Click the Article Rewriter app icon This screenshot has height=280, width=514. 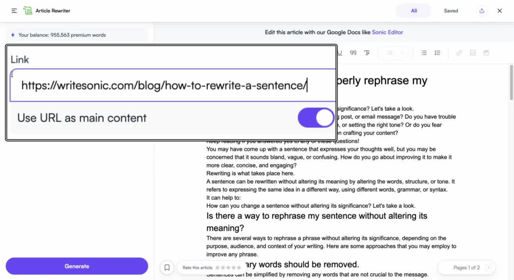point(28,11)
